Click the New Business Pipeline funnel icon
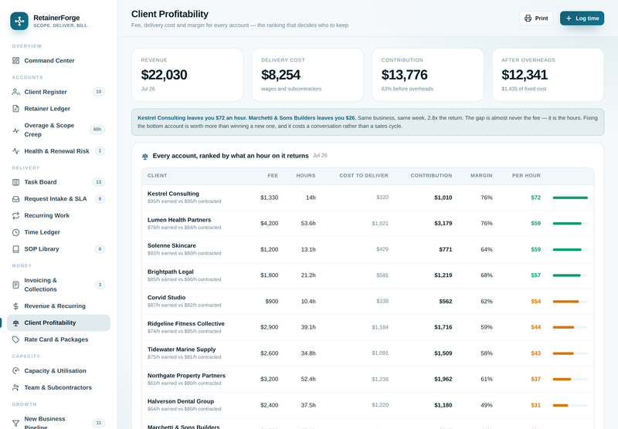Viewport: 618px width, 429px height. [x=15, y=423]
